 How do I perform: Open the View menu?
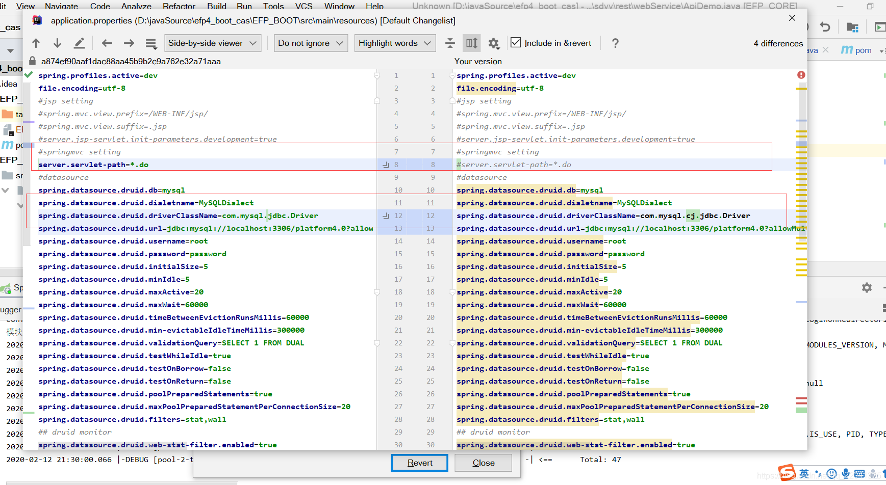click(x=26, y=6)
